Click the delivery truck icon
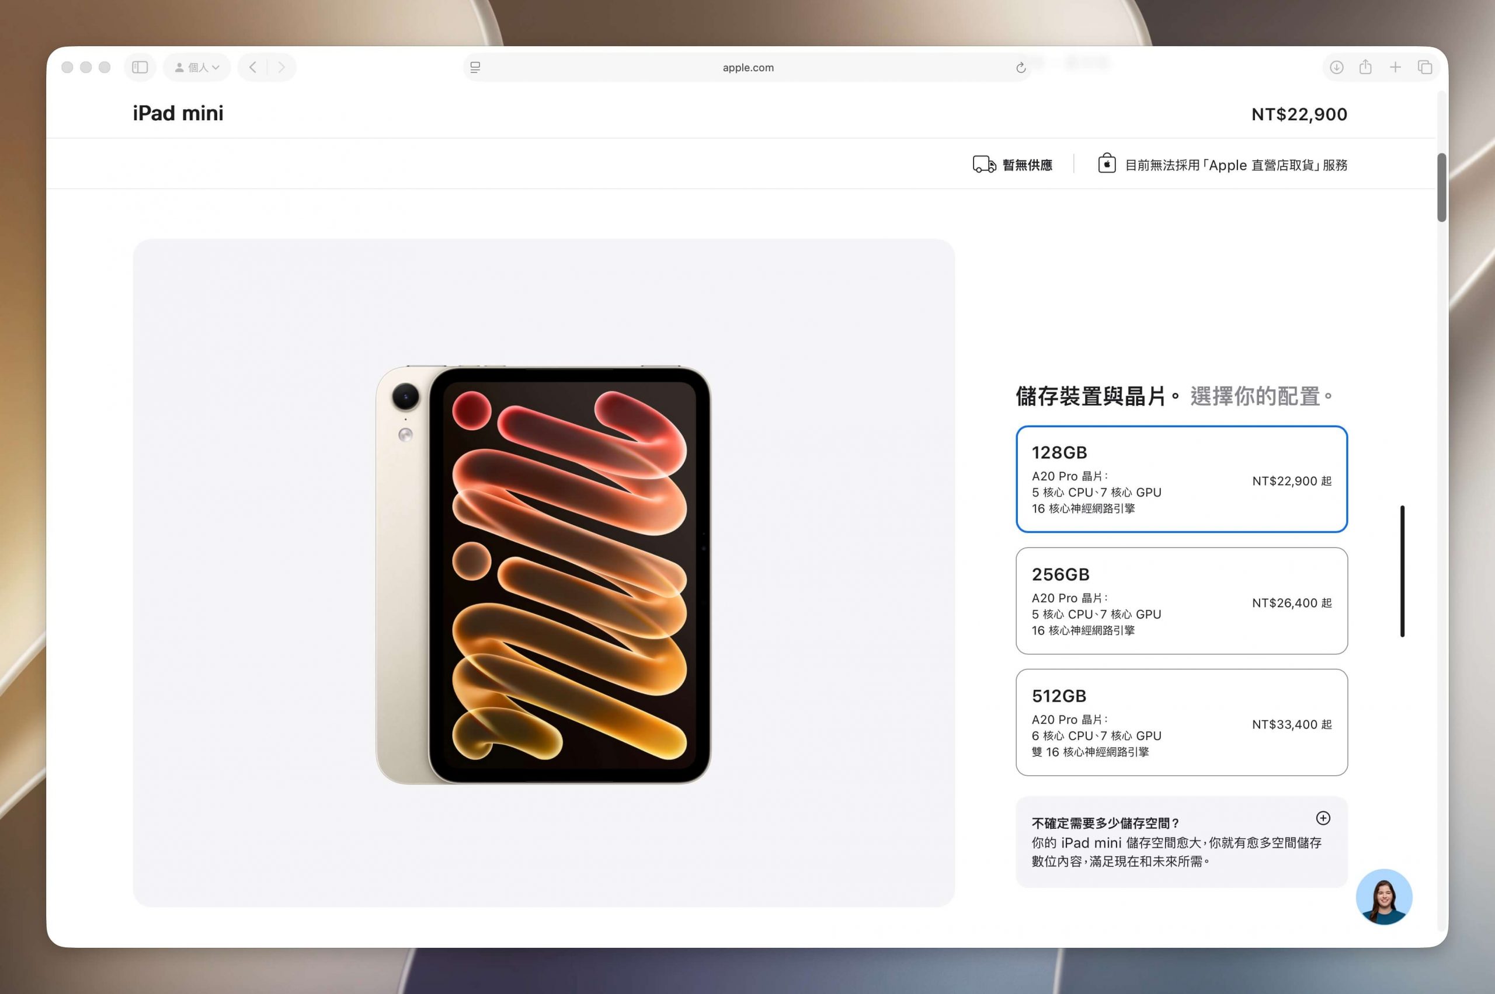The image size is (1495, 994). [x=984, y=165]
